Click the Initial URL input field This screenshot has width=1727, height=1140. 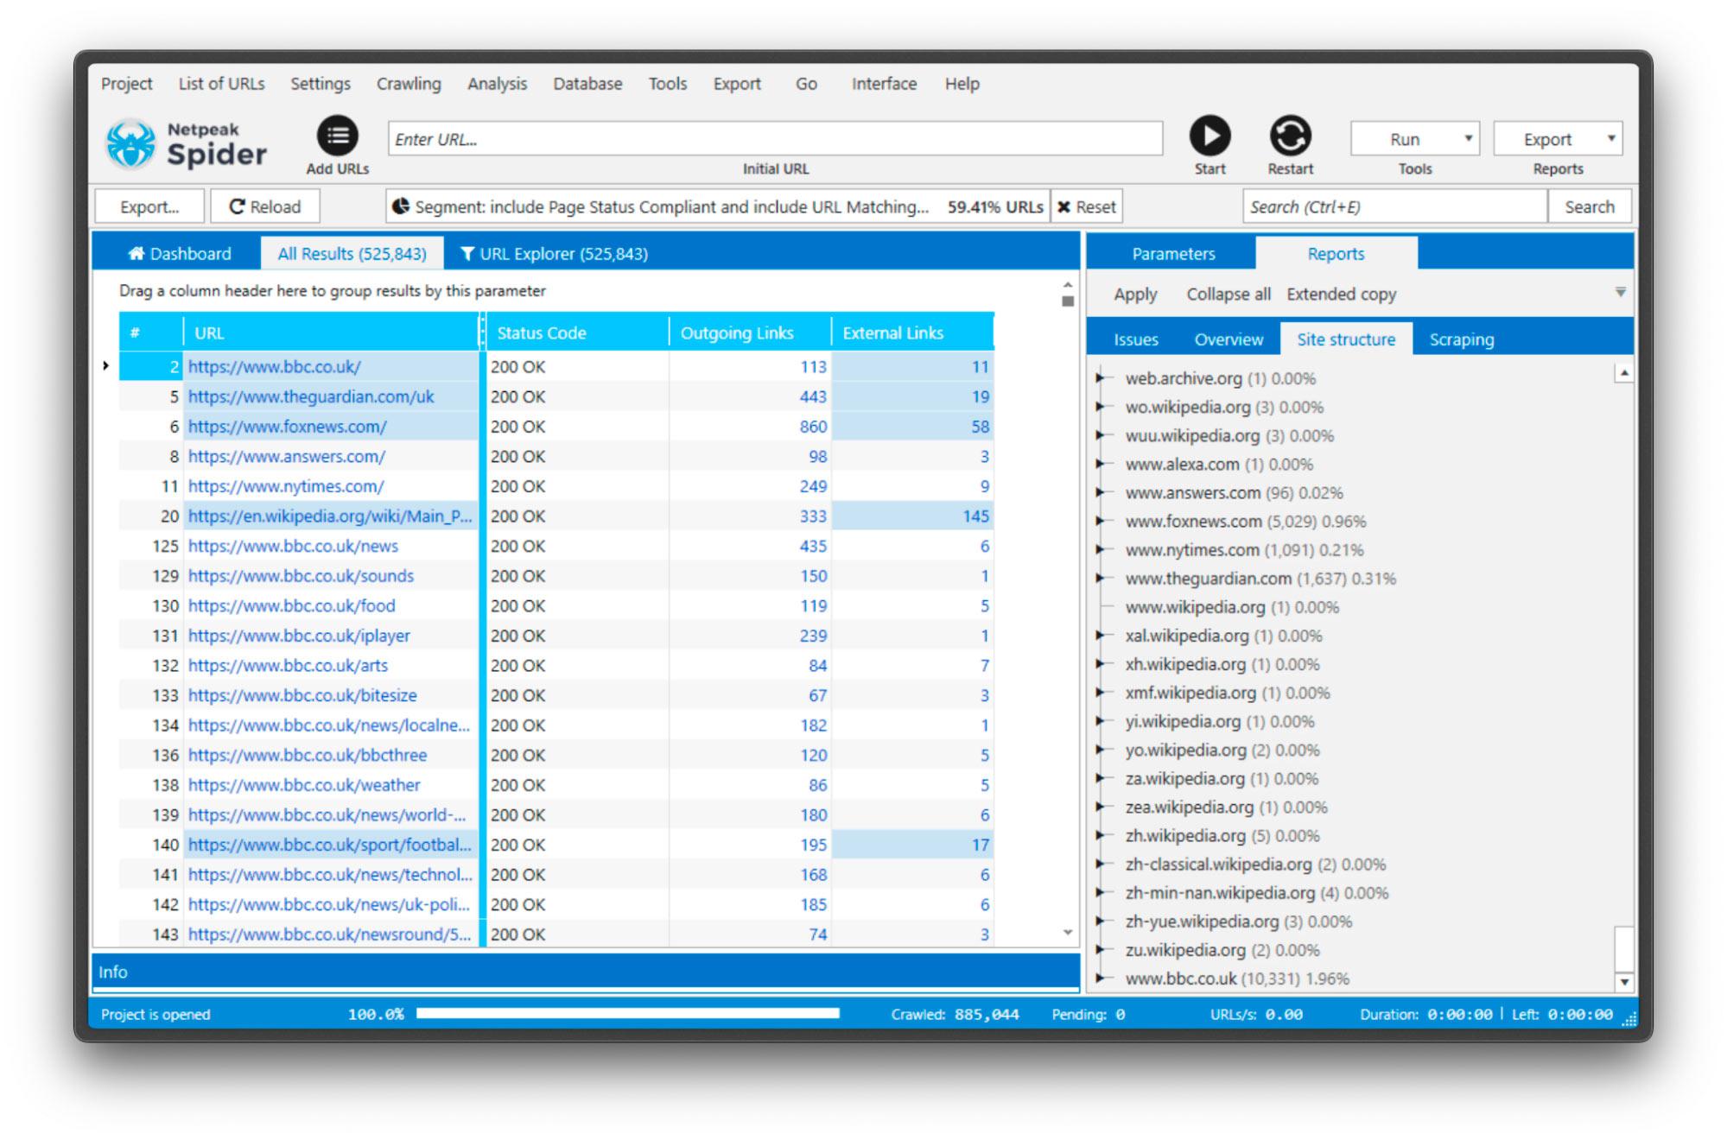click(x=775, y=139)
